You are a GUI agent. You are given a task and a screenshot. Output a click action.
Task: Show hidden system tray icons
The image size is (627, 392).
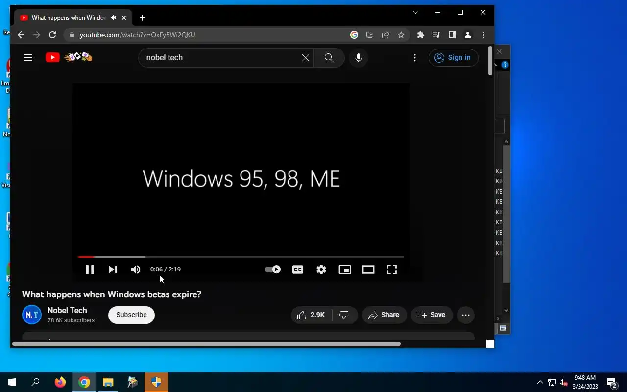pyautogui.click(x=540, y=382)
